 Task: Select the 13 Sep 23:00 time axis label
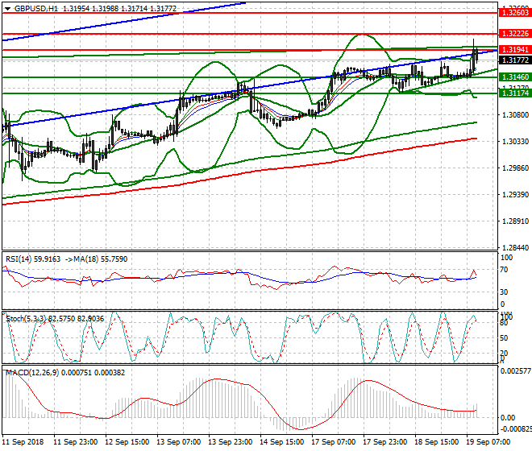coord(230,442)
